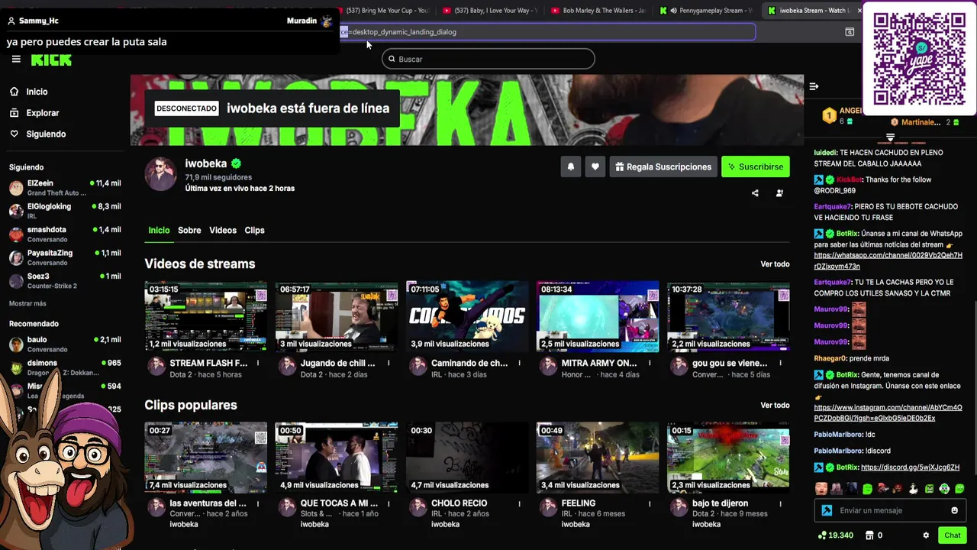
Task: Toggle the heart follow button
Action: [595, 167]
